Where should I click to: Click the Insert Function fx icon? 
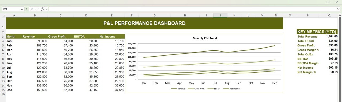tap(42, 9)
